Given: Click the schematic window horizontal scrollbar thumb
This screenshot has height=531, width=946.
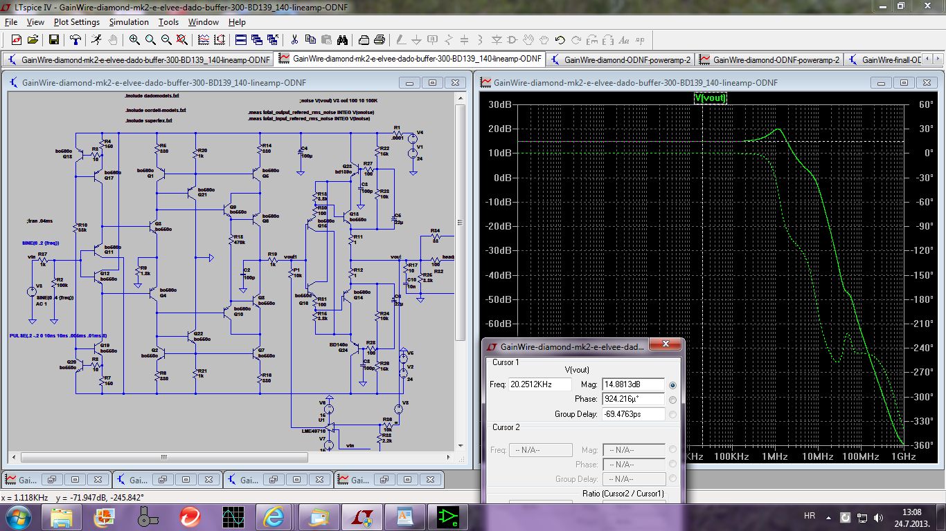Looking at the screenshot, I should point(164,457).
